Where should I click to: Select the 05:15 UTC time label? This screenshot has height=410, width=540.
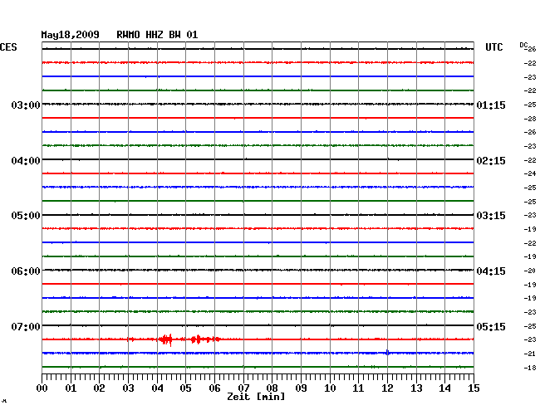[491, 326]
